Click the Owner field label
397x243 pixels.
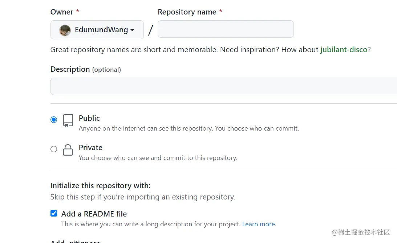click(x=62, y=12)
